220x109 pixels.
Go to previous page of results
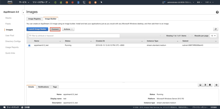(x=164, y=36)
